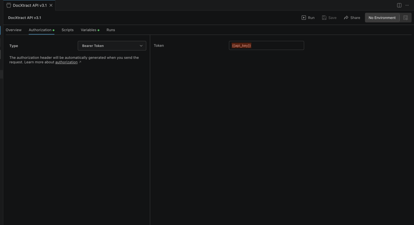Viewport: 414px width, 225px height.
Task: Click the collection icon in DocXtract tab
Action: 9,5
